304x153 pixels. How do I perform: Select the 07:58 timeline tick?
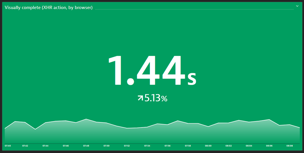point(188,146)
